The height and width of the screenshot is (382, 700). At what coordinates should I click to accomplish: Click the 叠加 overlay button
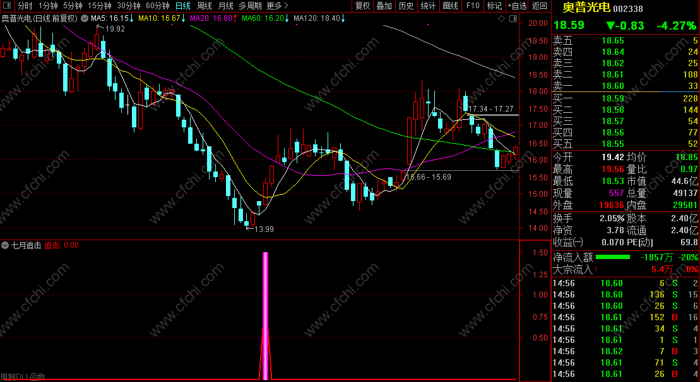(x=384, y=6)
